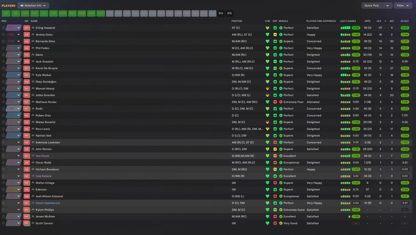
Task: Click the 8.41 average rating for Erling Haaland
Action: (405, 28)
